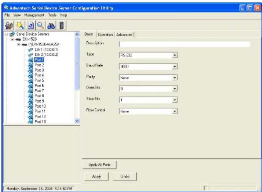Open the Help menu
The height and width of the screenshot is (192, 262).
(64, 15)
